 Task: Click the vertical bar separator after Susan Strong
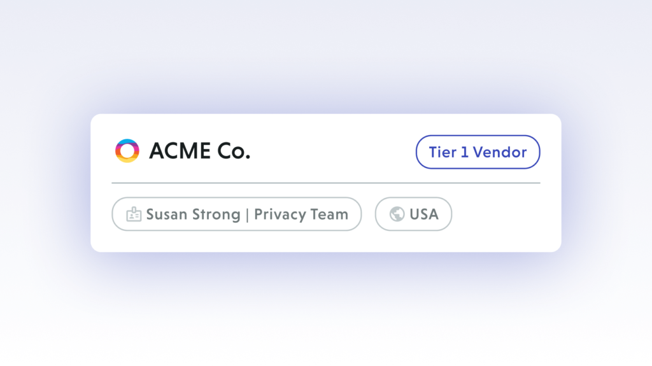[x=247, y=215]
